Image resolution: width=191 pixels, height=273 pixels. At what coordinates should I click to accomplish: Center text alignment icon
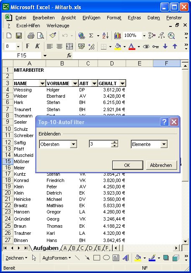[x=59, y=46]
